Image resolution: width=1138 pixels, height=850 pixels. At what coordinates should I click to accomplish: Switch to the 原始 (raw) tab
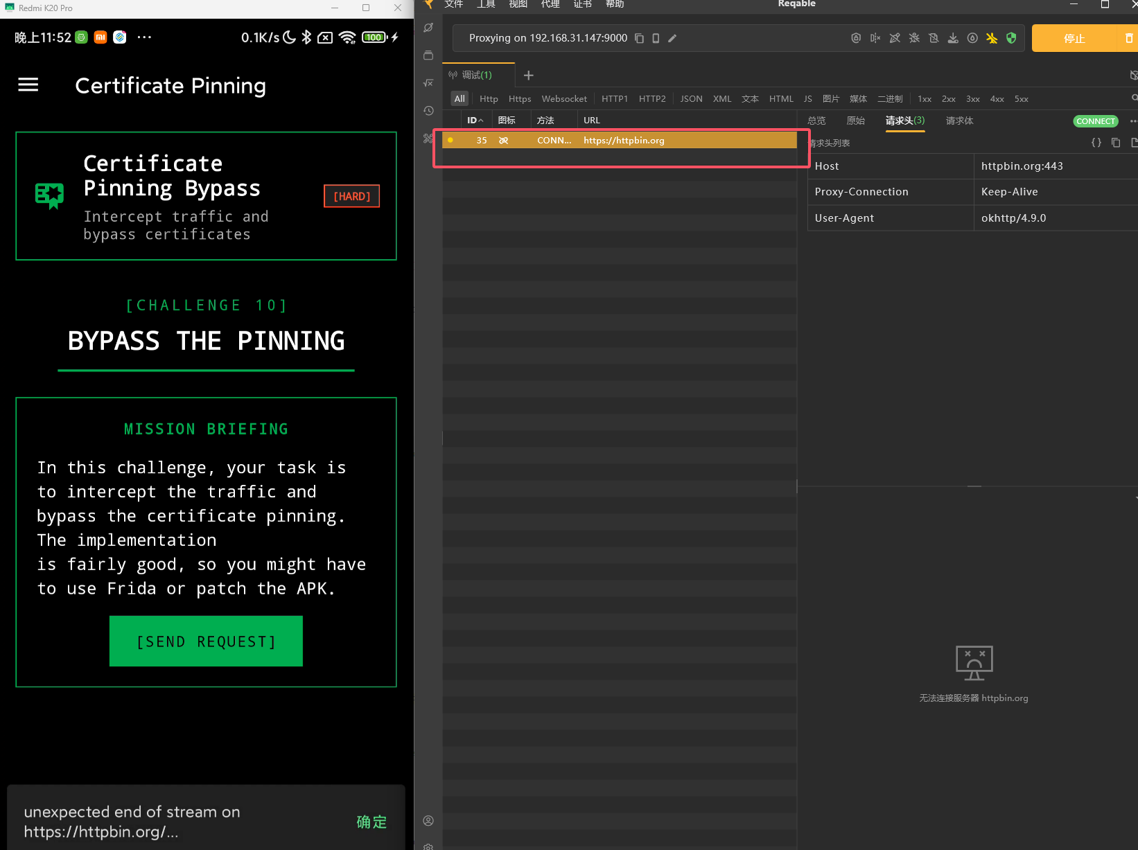[855, 121]
